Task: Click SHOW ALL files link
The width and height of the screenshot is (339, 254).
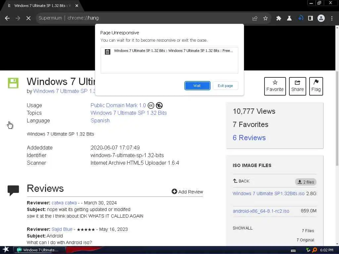Action: 243,228
